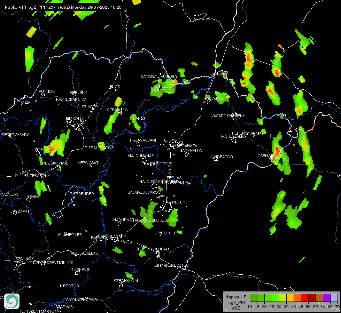Click the EGER city label
The height and width of the screenshot is (313, 341).
tap(41, 150)
